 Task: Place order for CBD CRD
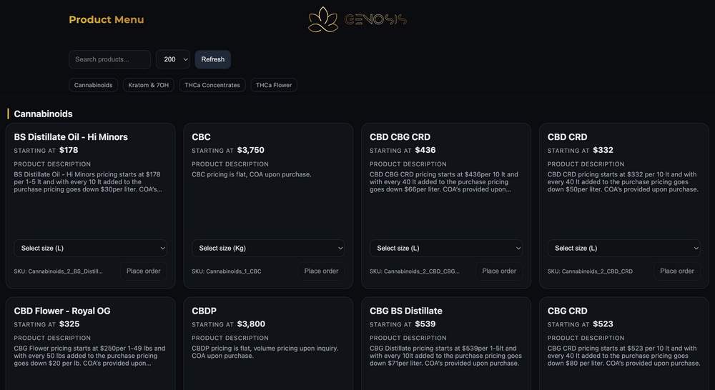click(x=676, y=271)
